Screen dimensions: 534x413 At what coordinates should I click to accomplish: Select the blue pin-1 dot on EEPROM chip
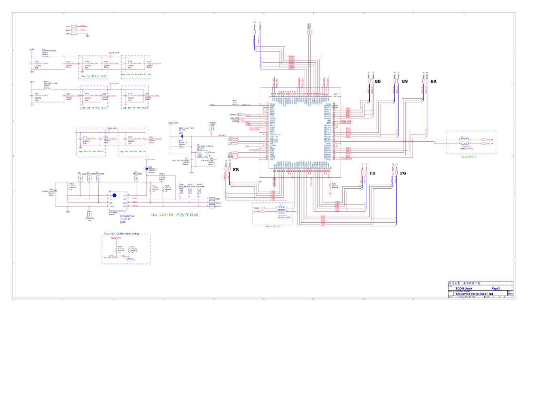click(114, 196)
